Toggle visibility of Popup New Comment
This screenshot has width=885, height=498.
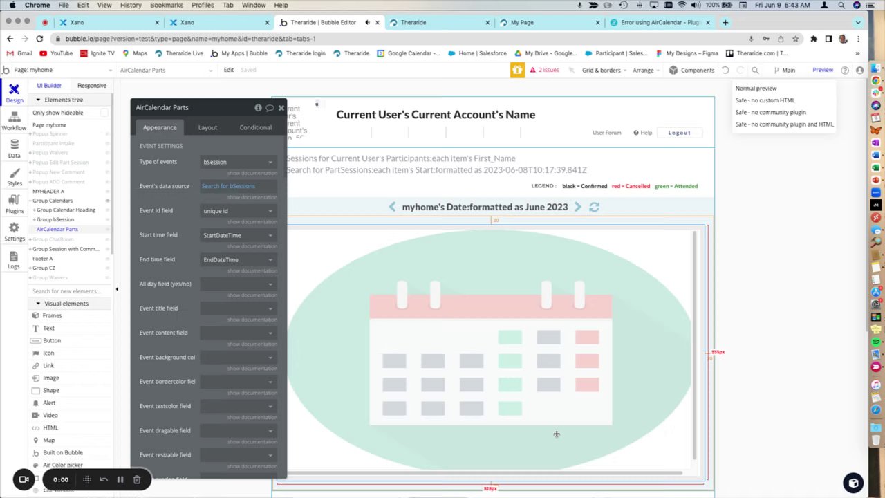pos(107,172)
